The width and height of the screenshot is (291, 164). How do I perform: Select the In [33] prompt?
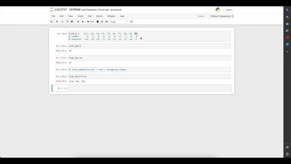tap(61, 77)
